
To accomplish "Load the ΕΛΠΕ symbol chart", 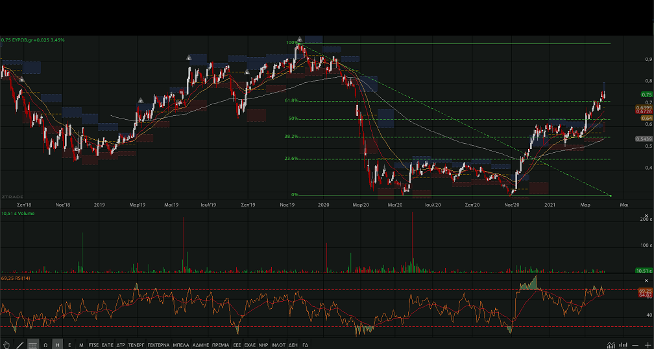I will pyautogui.click(x=108, y=345).
